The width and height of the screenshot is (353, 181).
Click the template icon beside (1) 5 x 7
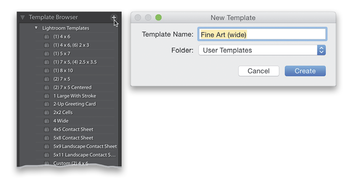pyautogui.click(x=47, y=54)
